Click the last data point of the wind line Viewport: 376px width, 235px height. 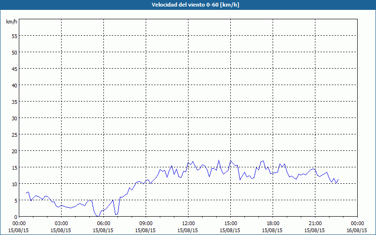tap(338, 179)
